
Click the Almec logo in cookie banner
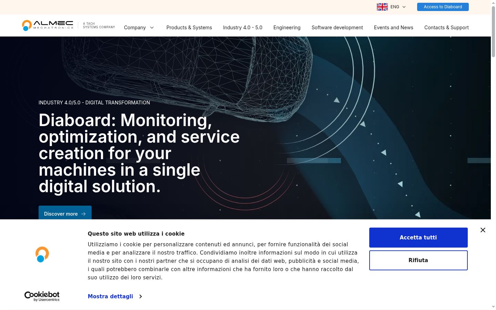(42, 255)
